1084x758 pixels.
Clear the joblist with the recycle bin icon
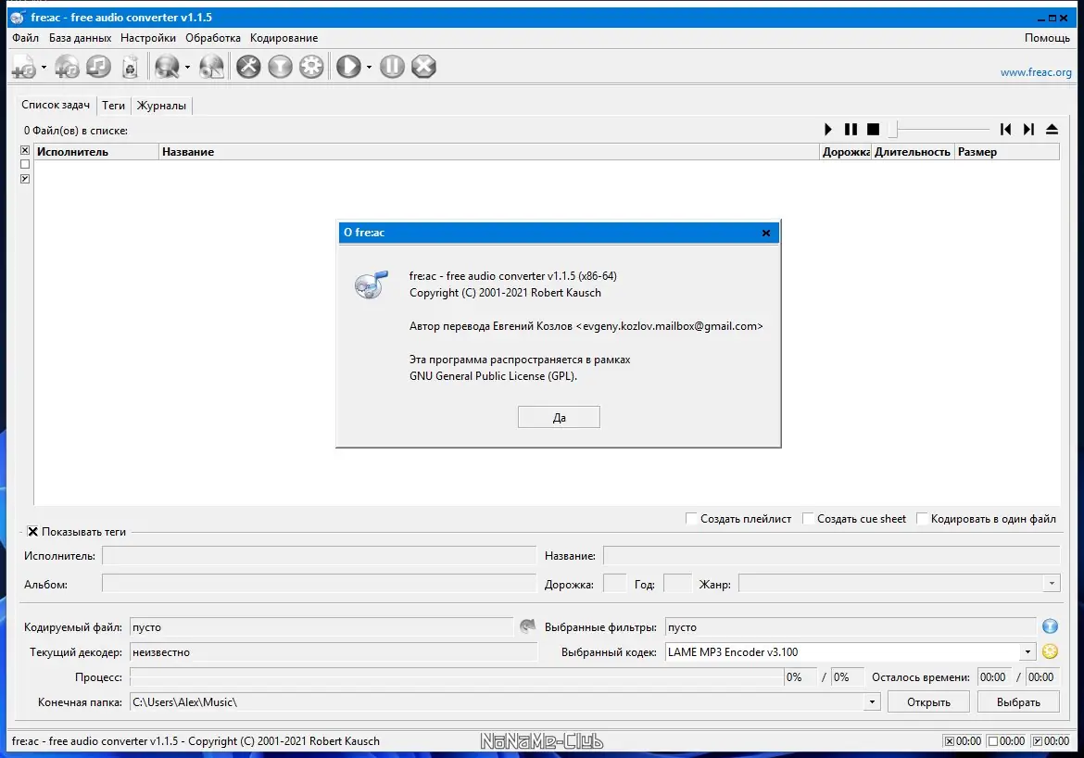tap(130, 67)
